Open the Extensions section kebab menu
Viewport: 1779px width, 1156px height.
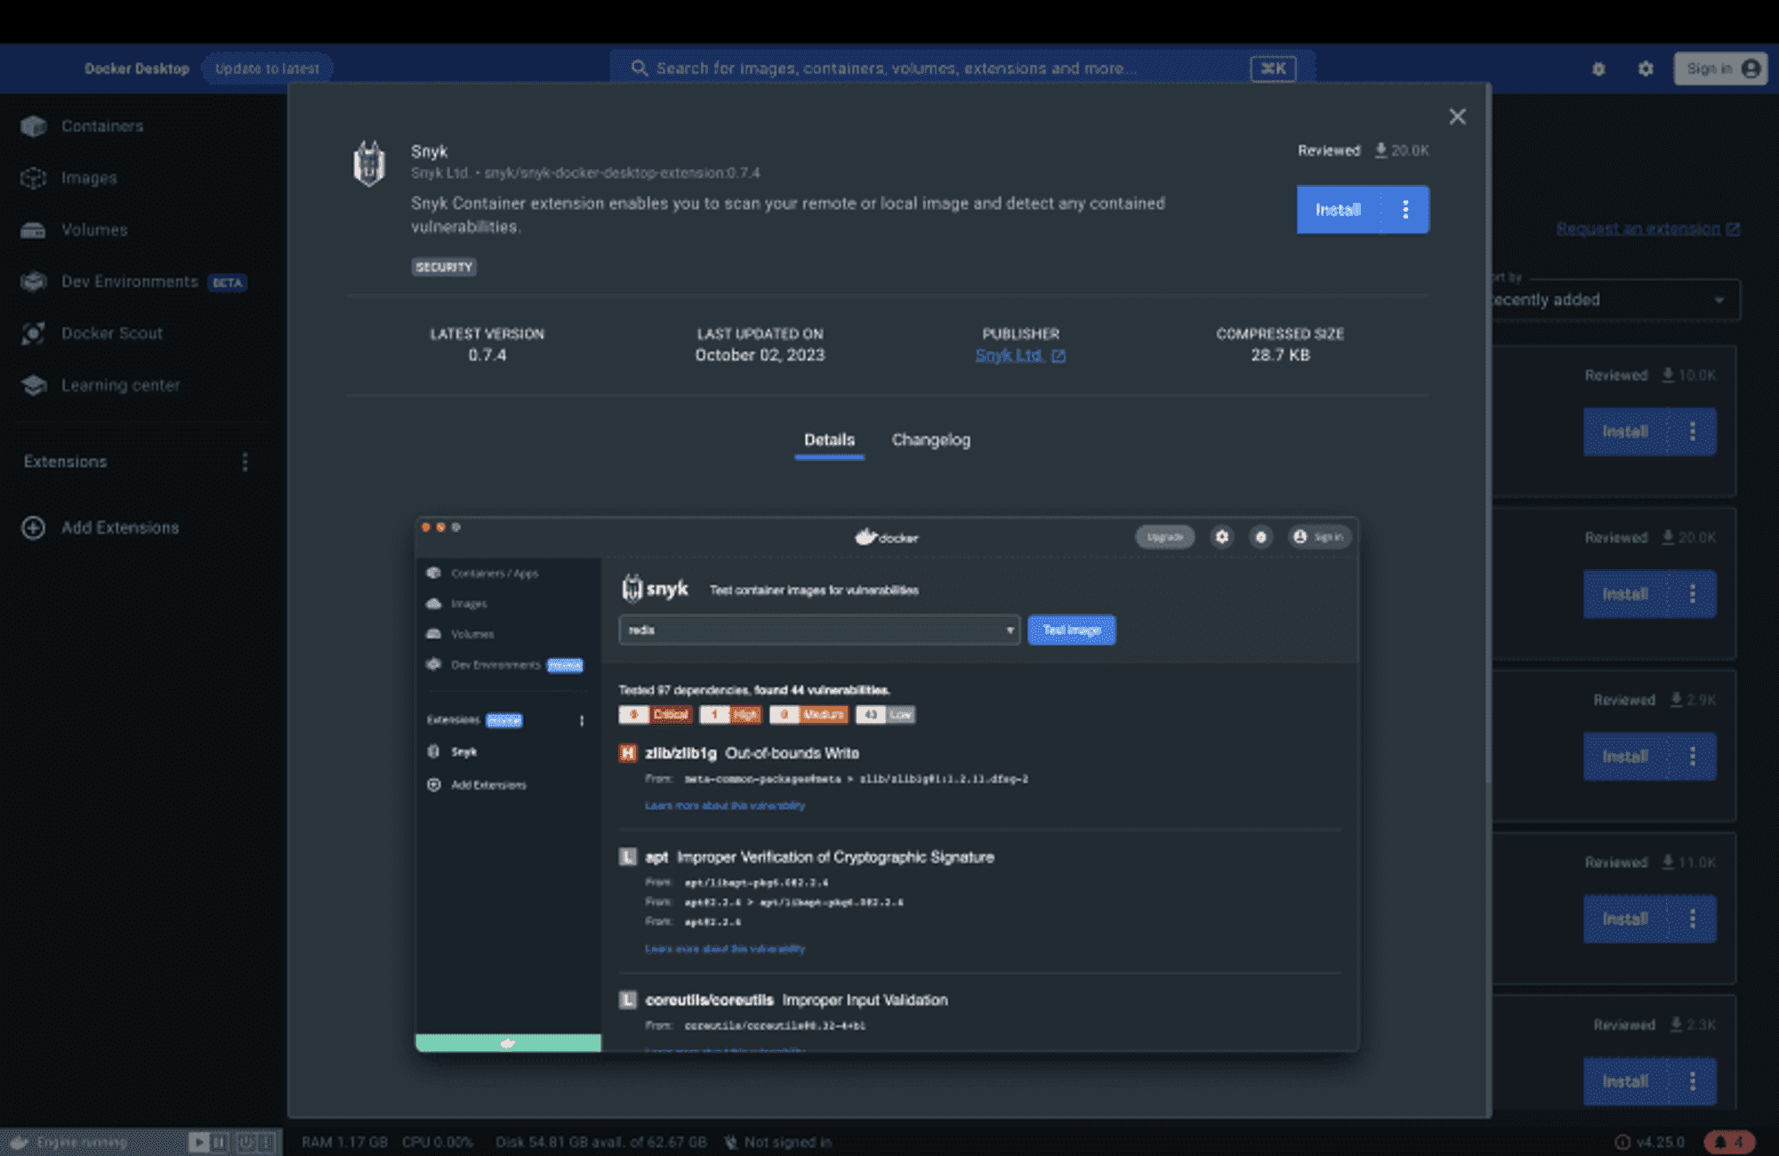tap(245, 462)
